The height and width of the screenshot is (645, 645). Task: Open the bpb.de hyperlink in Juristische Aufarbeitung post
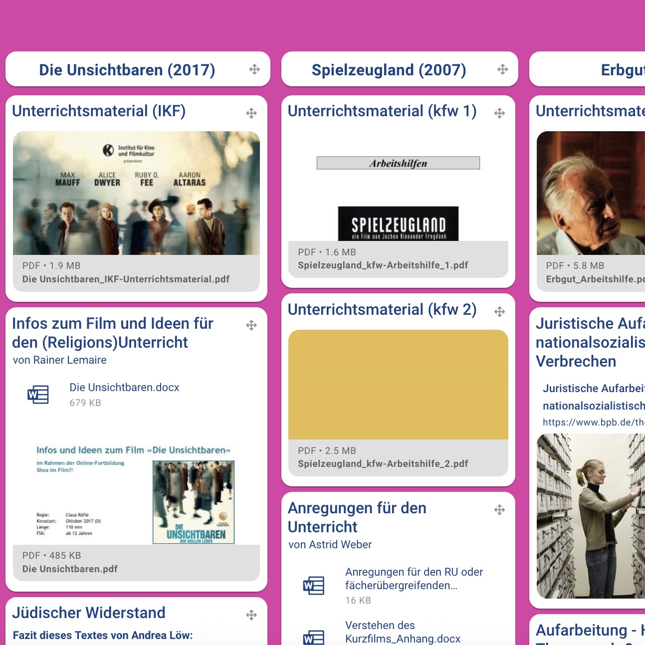pyautogui.click(x=593, y=422)
